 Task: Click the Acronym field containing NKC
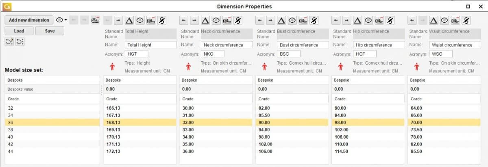(x=213, y=54)
